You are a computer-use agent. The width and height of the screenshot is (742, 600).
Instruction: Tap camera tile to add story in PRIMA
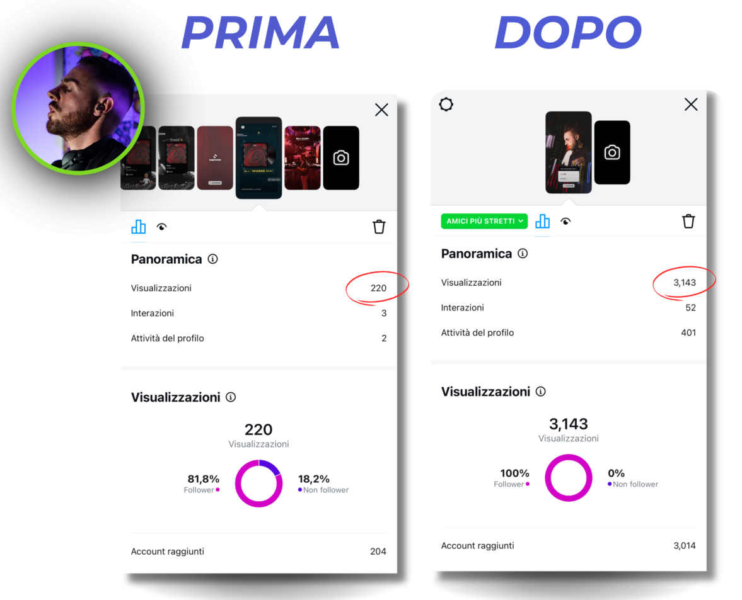point(340,158)
